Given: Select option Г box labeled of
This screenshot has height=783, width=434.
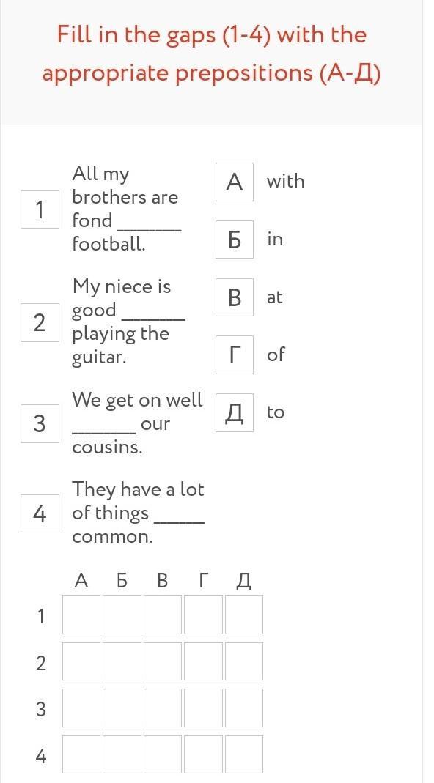Looking at the screenshot, I should [235, 355].
